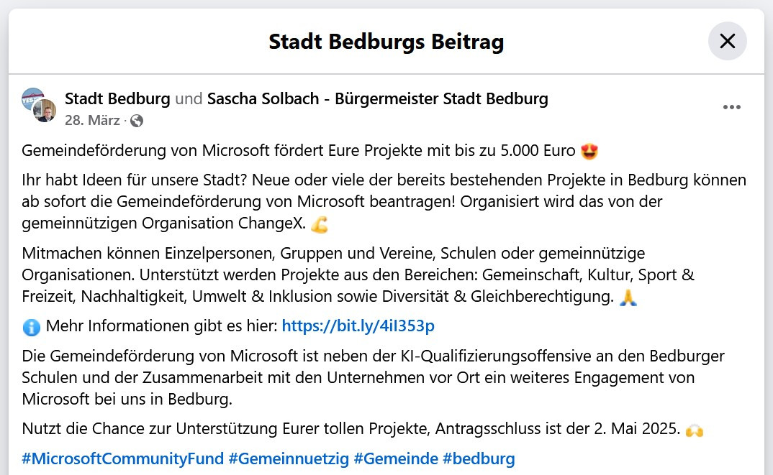The width and height of the screenshot is (773, 475).
Task: Open Sascha Solbach Bürgermeister profile link
Action: click(377, 99)
